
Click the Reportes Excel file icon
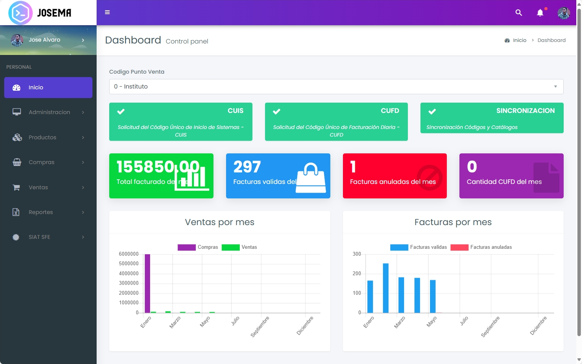[16, 212]
